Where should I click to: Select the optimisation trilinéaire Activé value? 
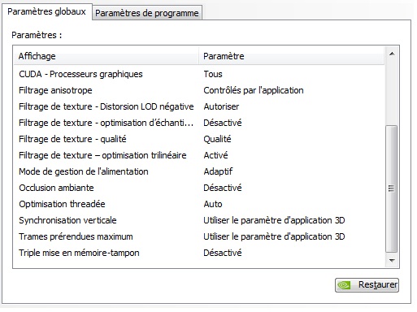click(215, 155)
